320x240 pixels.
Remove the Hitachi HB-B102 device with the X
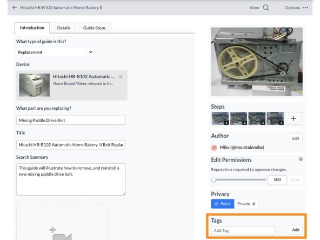121,77
